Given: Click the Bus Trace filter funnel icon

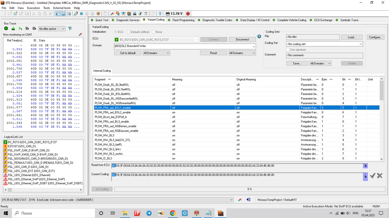Looking at the screenshot, I should (70, 29).
